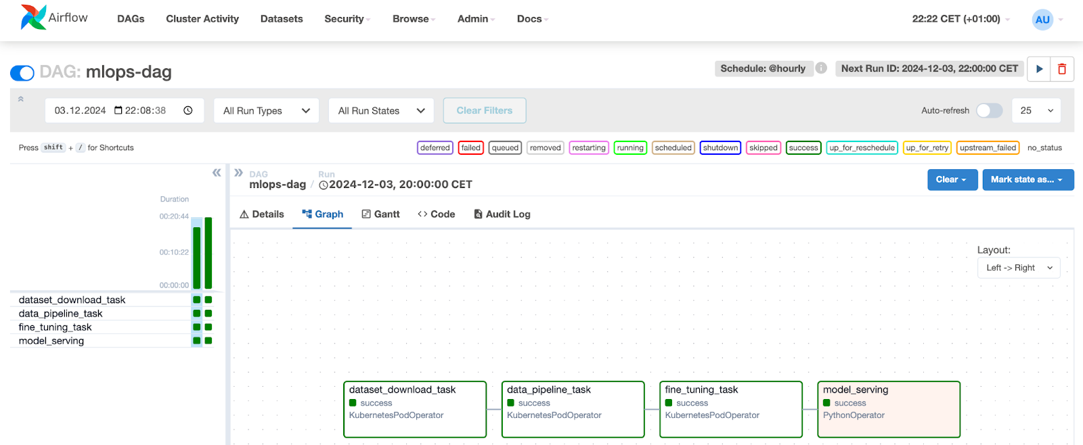Open the All Run Types dropdown
This screenshot has width=1083, height=445.
click(x=266, y=111)
